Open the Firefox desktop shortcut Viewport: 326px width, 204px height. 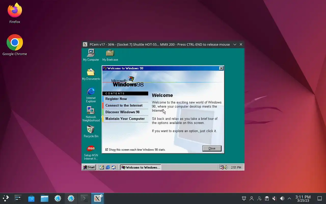point(15,13)
